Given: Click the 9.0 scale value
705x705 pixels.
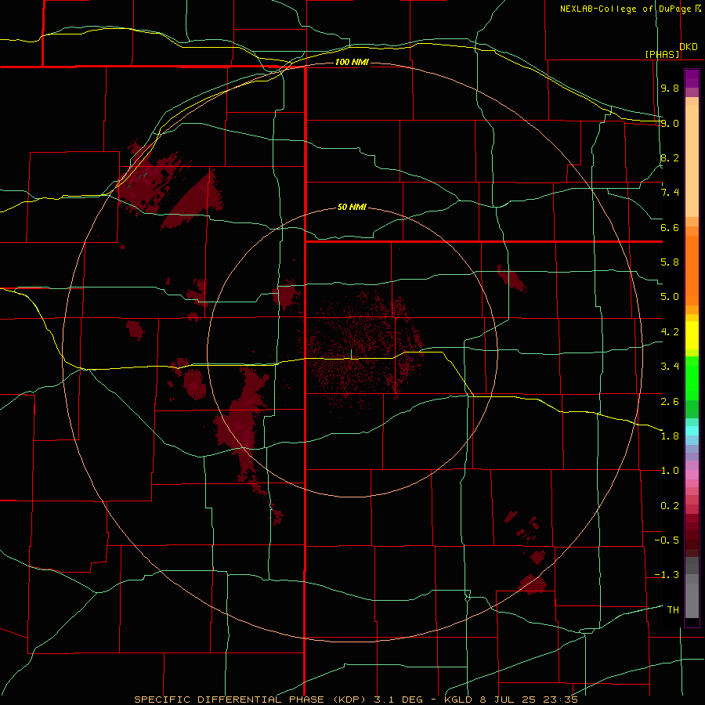Looking at the screenshot, I should pyautogui.click(x=670, y=123).
